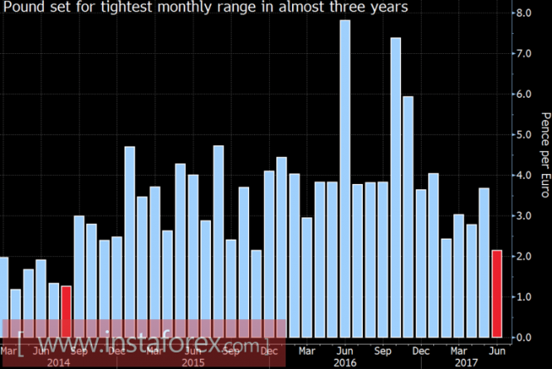Select the 6.0 y-axis tick label

[523, 95]
